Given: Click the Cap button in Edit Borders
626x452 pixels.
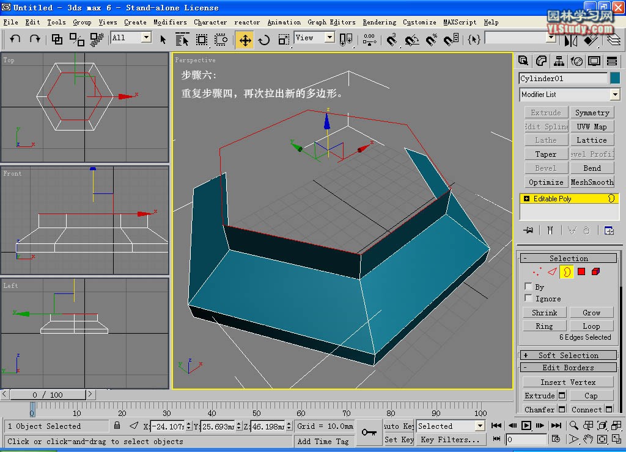Looking at the screenshot, I should pos(591,395).
